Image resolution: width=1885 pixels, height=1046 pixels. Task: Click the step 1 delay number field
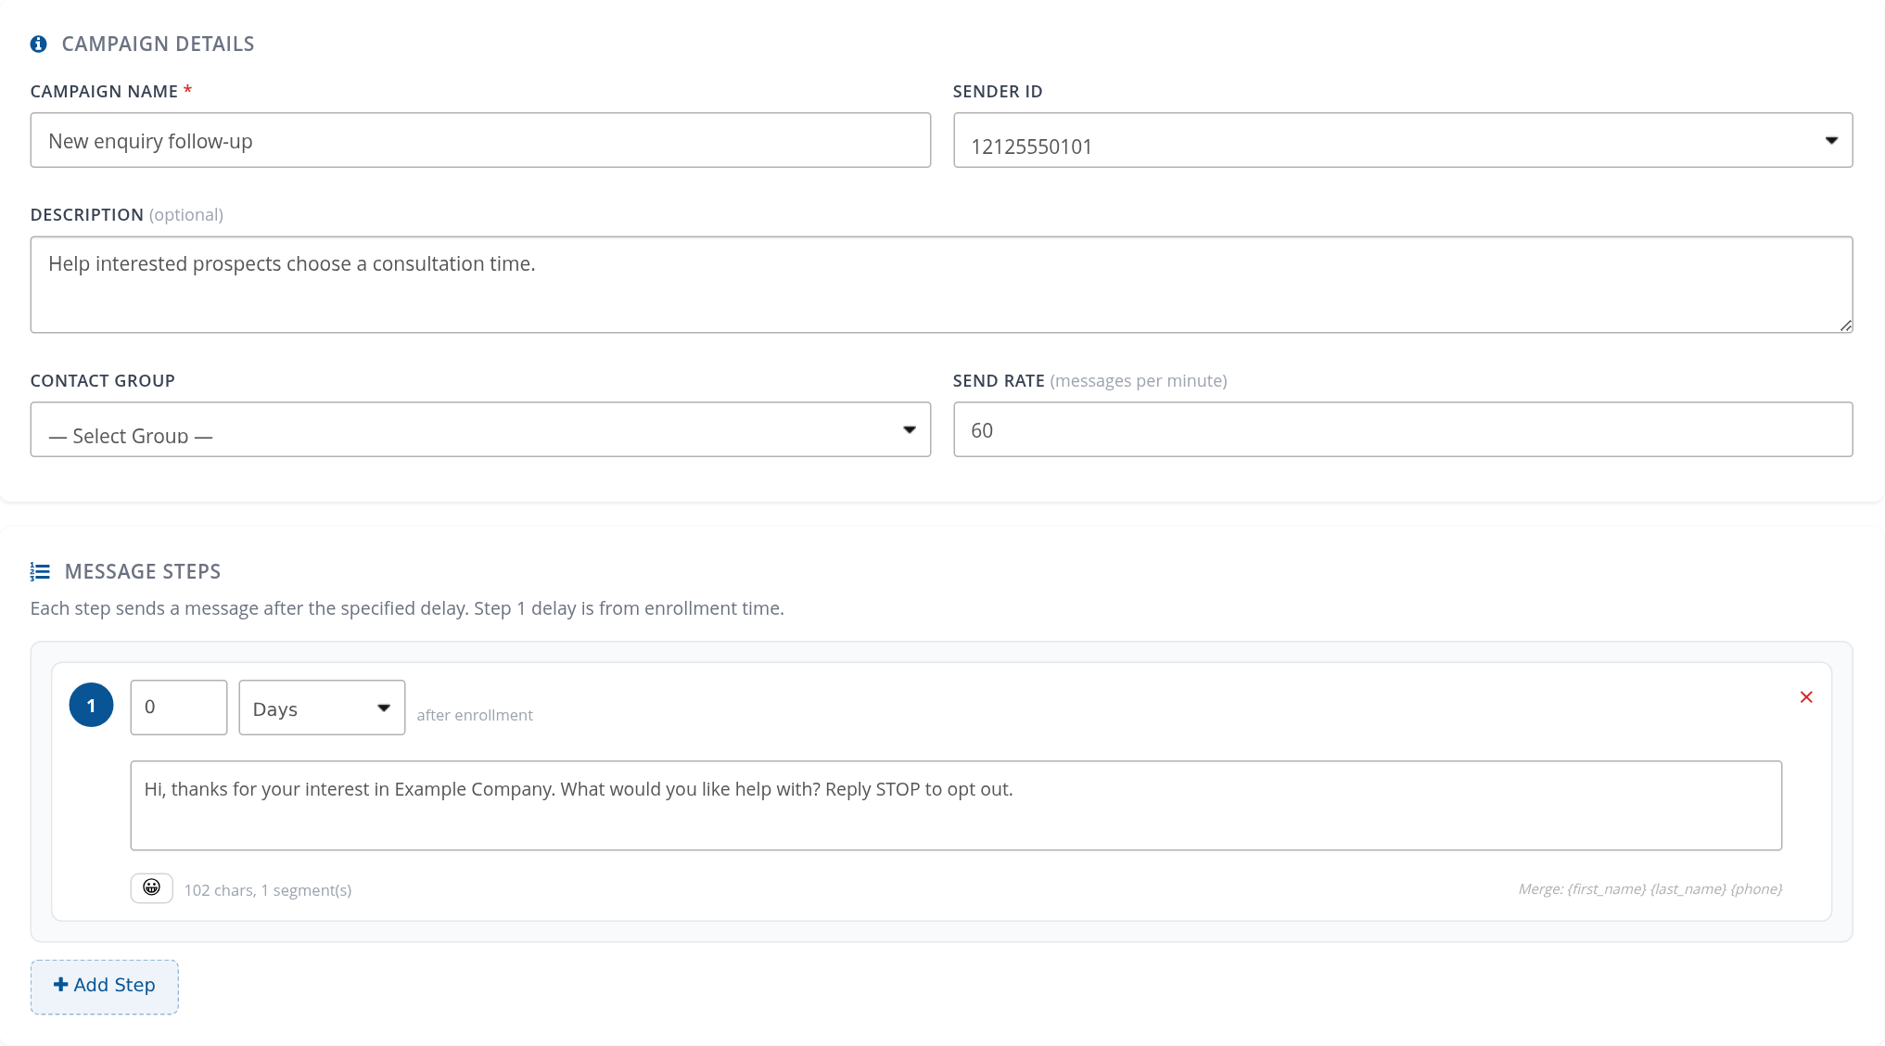pos(179,708)
